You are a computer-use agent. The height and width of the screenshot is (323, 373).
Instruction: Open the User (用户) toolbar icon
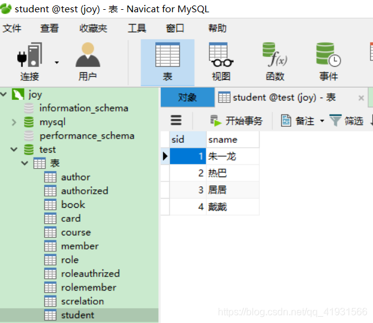point(88,62)
